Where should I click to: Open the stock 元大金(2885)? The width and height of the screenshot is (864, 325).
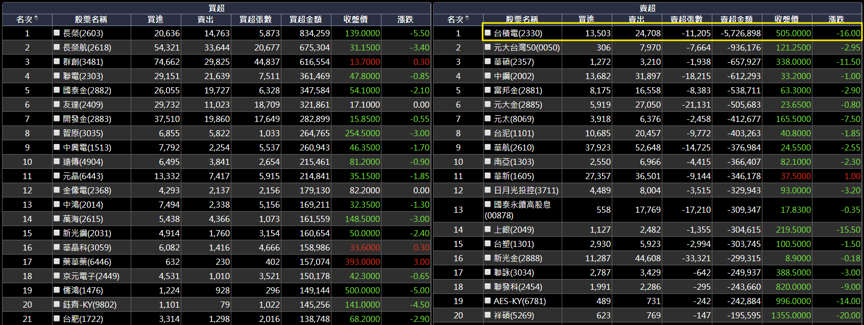click(518, 105)
